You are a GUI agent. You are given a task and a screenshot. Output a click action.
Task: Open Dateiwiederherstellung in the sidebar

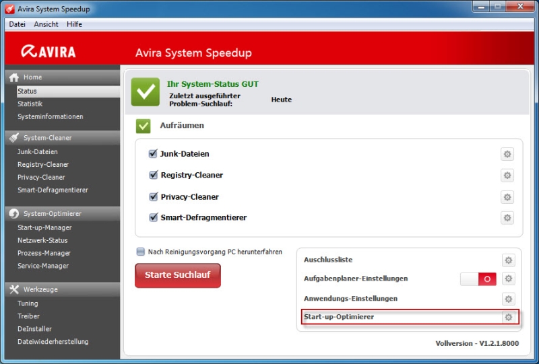point(53,342)
